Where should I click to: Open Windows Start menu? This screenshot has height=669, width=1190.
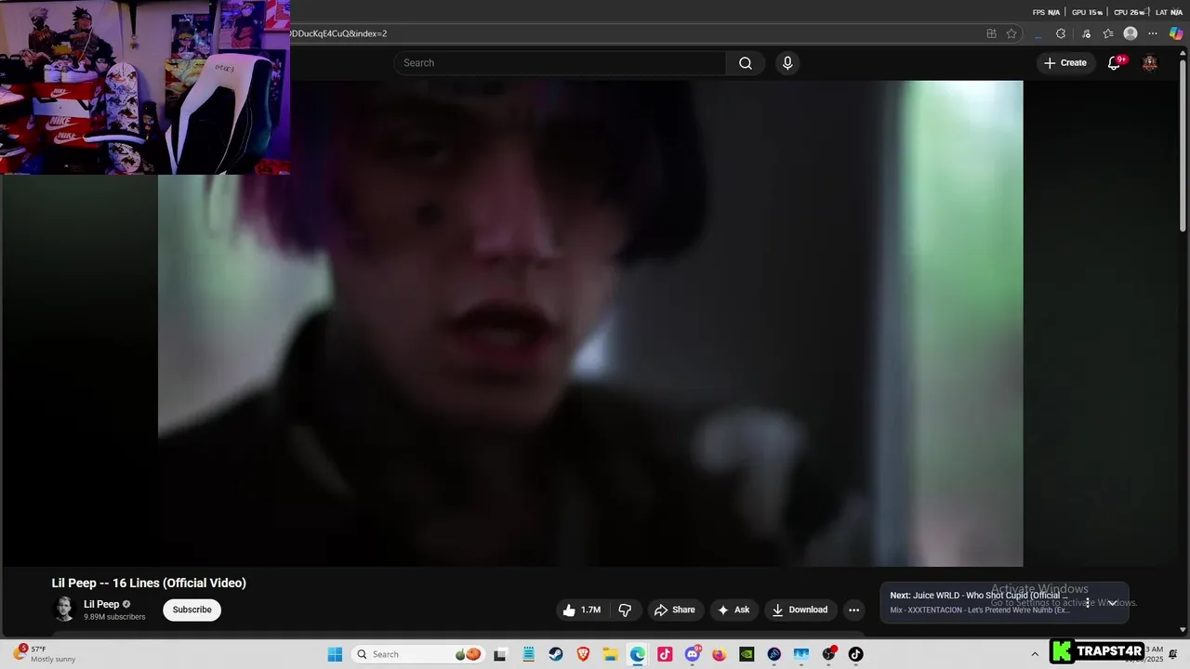tap(335, 654)
